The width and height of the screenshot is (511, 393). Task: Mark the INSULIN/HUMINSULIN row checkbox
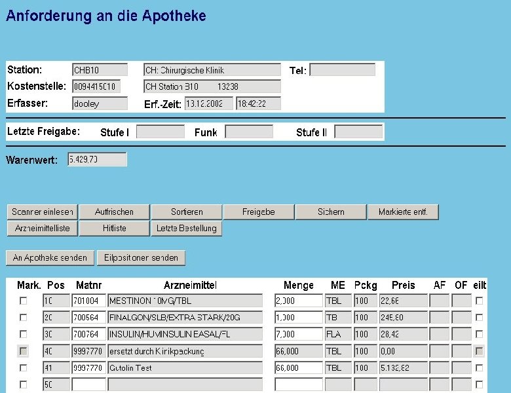(23, 334)
